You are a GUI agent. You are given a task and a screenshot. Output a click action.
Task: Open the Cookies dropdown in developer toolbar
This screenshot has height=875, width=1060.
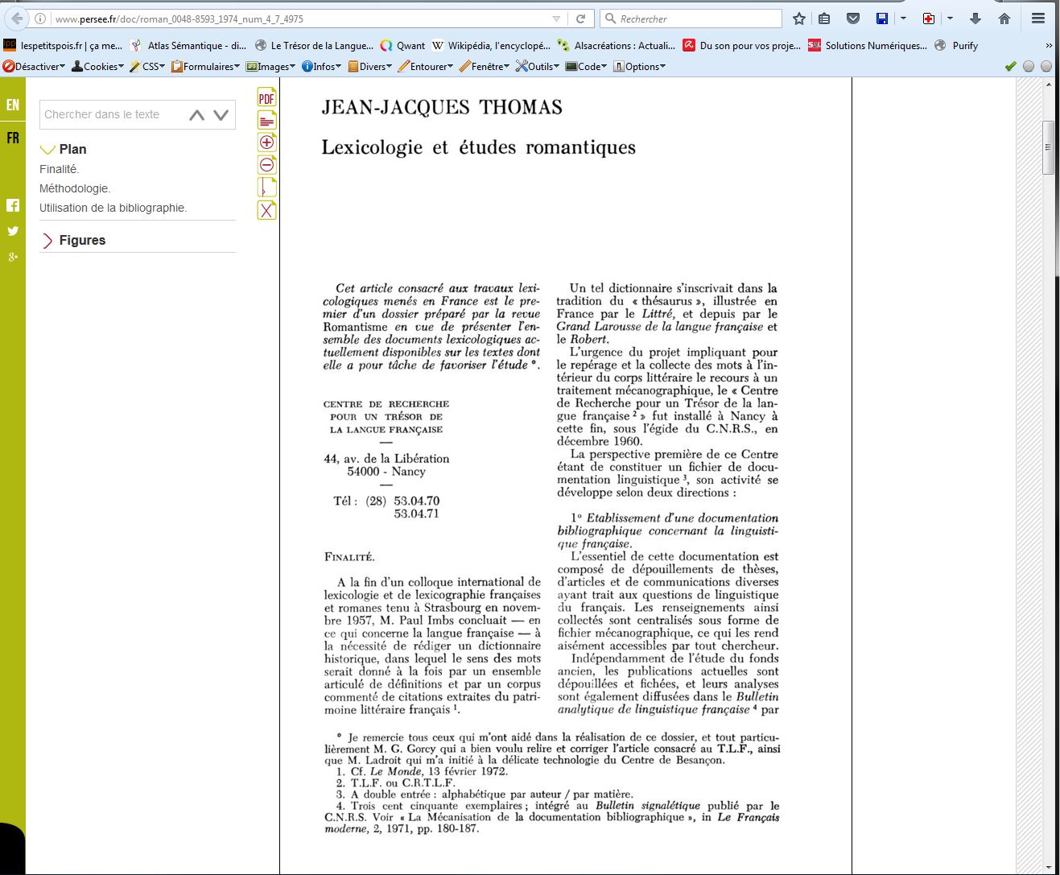[98, 67]
